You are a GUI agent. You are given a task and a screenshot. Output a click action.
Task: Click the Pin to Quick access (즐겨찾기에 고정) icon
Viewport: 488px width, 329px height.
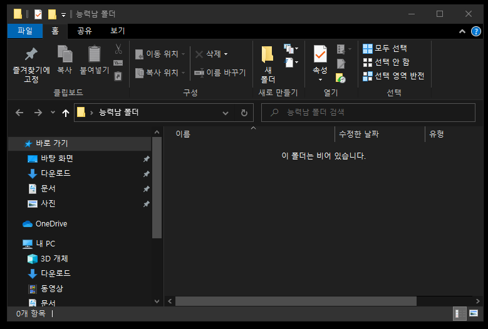point(31,54)
